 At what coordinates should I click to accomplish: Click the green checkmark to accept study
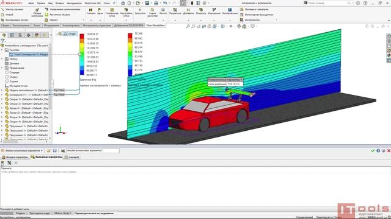(x=373, y=151)
